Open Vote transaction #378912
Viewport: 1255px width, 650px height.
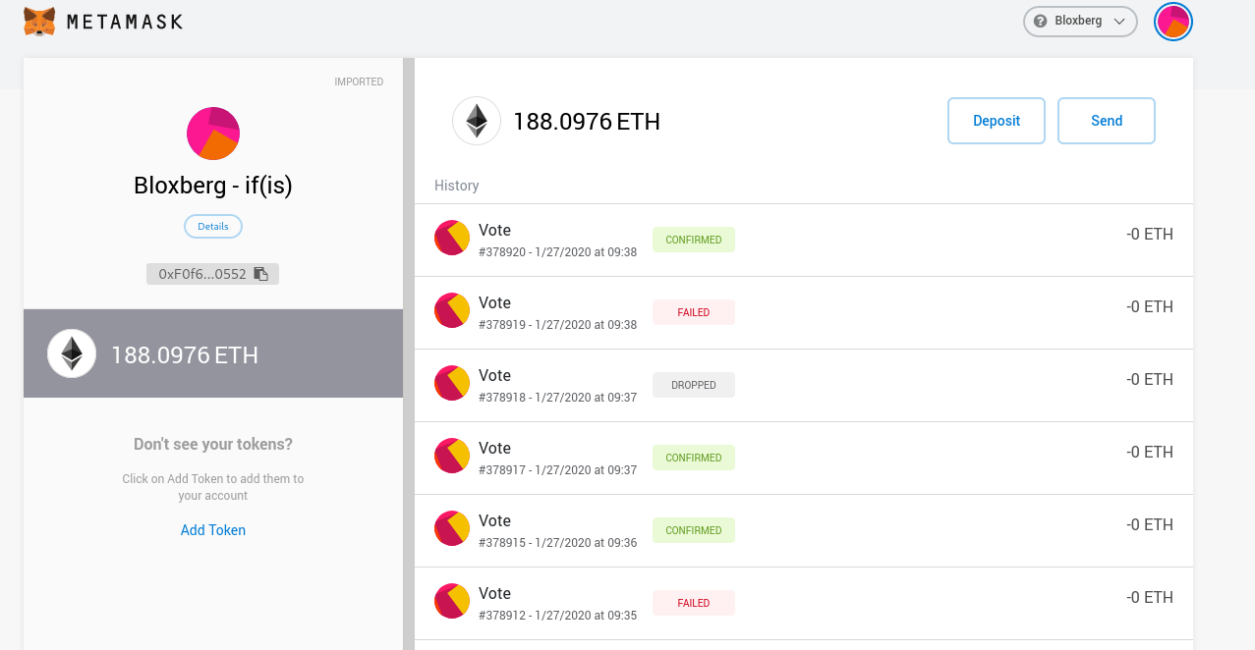(804, 604)
